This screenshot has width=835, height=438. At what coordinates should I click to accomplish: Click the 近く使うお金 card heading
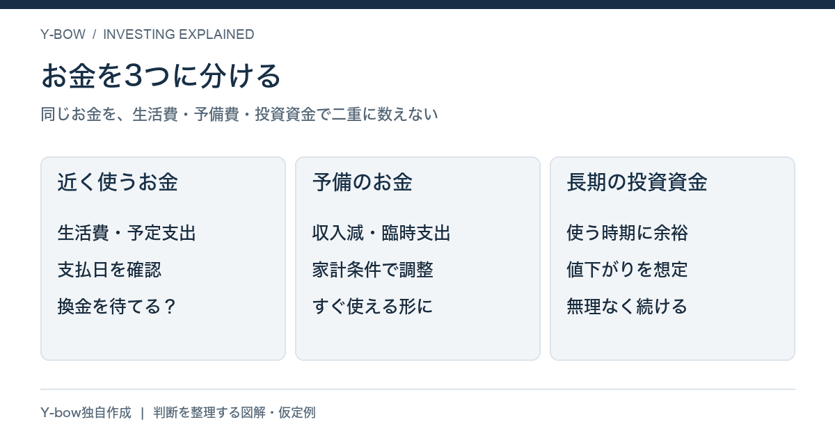pos(118,182)
